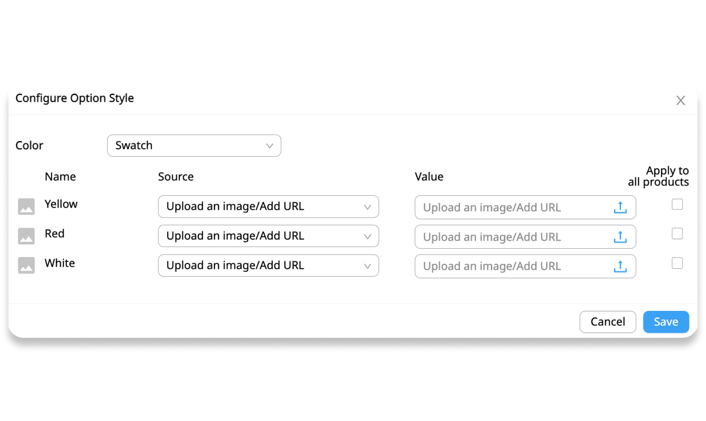706x421 pixels.
Task: Enable Apply to all products for Yellow
Action: pos(677,204)
